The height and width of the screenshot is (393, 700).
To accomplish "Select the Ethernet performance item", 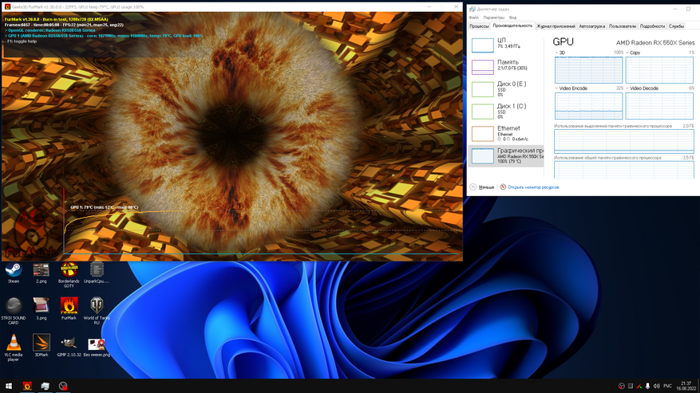I will click(x=506, y=133).
